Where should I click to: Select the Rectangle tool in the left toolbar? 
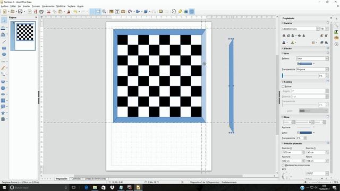click(x=4, y=48)
